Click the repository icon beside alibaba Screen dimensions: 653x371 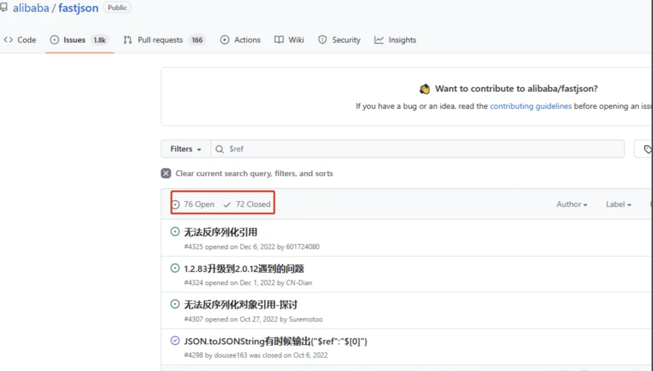4,8
